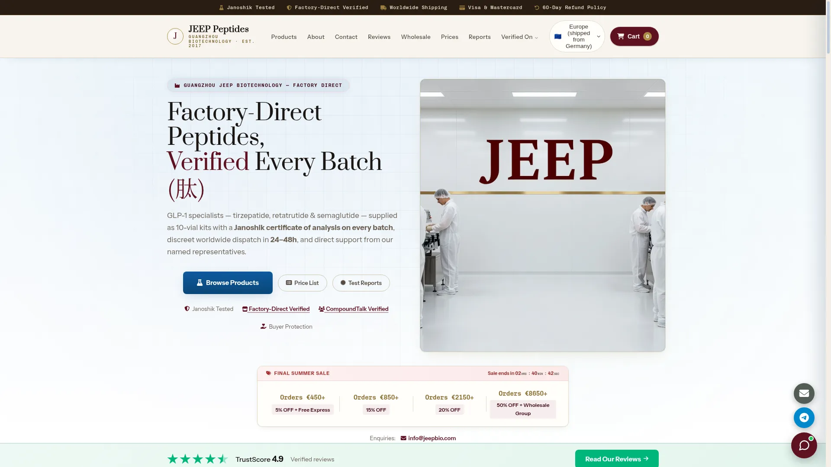
Task: Click the factory icon in the Guangzhou badge
Action: tap(177, 86)
